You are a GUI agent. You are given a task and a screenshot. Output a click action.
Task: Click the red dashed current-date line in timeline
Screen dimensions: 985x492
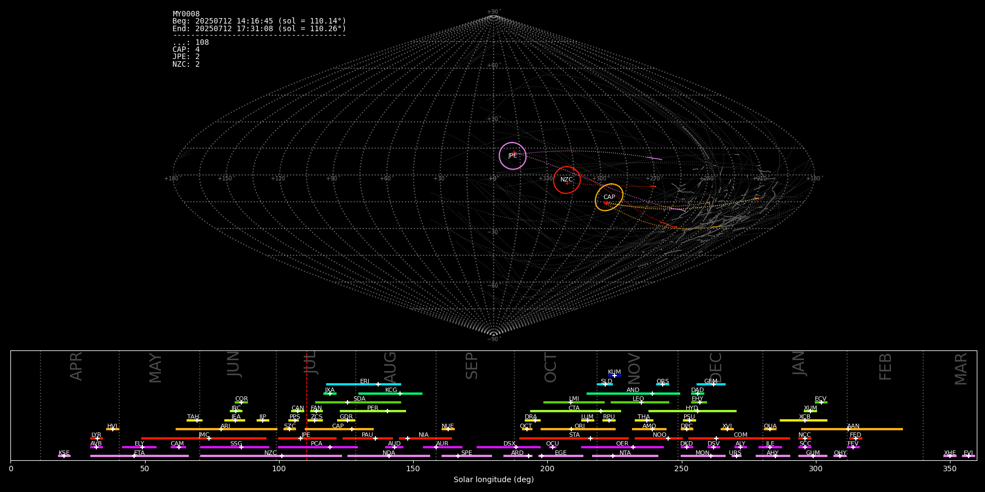tap(306, 405)
